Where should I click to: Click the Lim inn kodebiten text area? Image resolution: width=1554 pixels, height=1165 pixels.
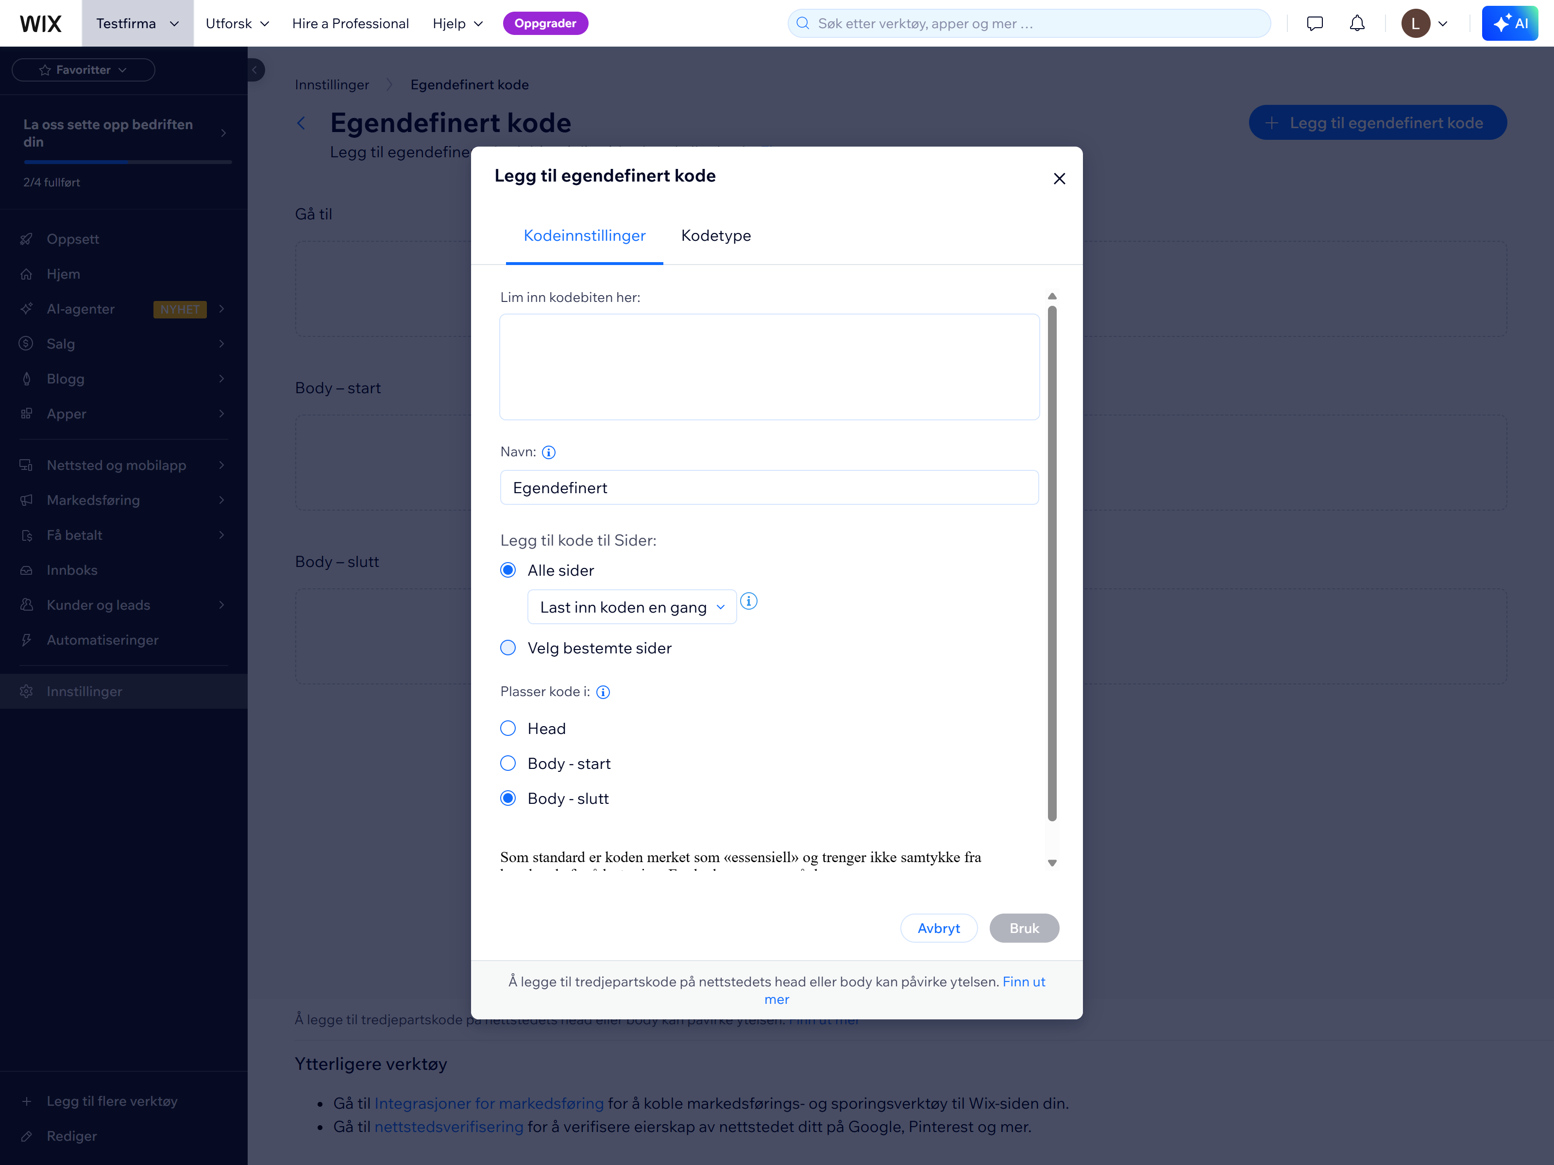point(769,366)
